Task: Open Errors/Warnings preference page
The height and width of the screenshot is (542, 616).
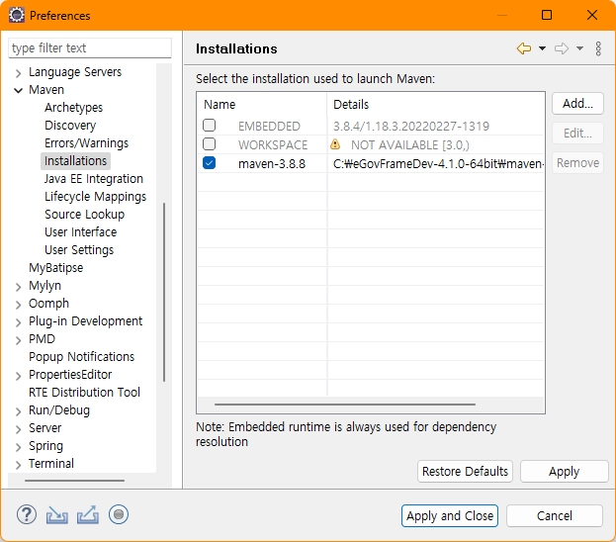Action: click(86, 143)
